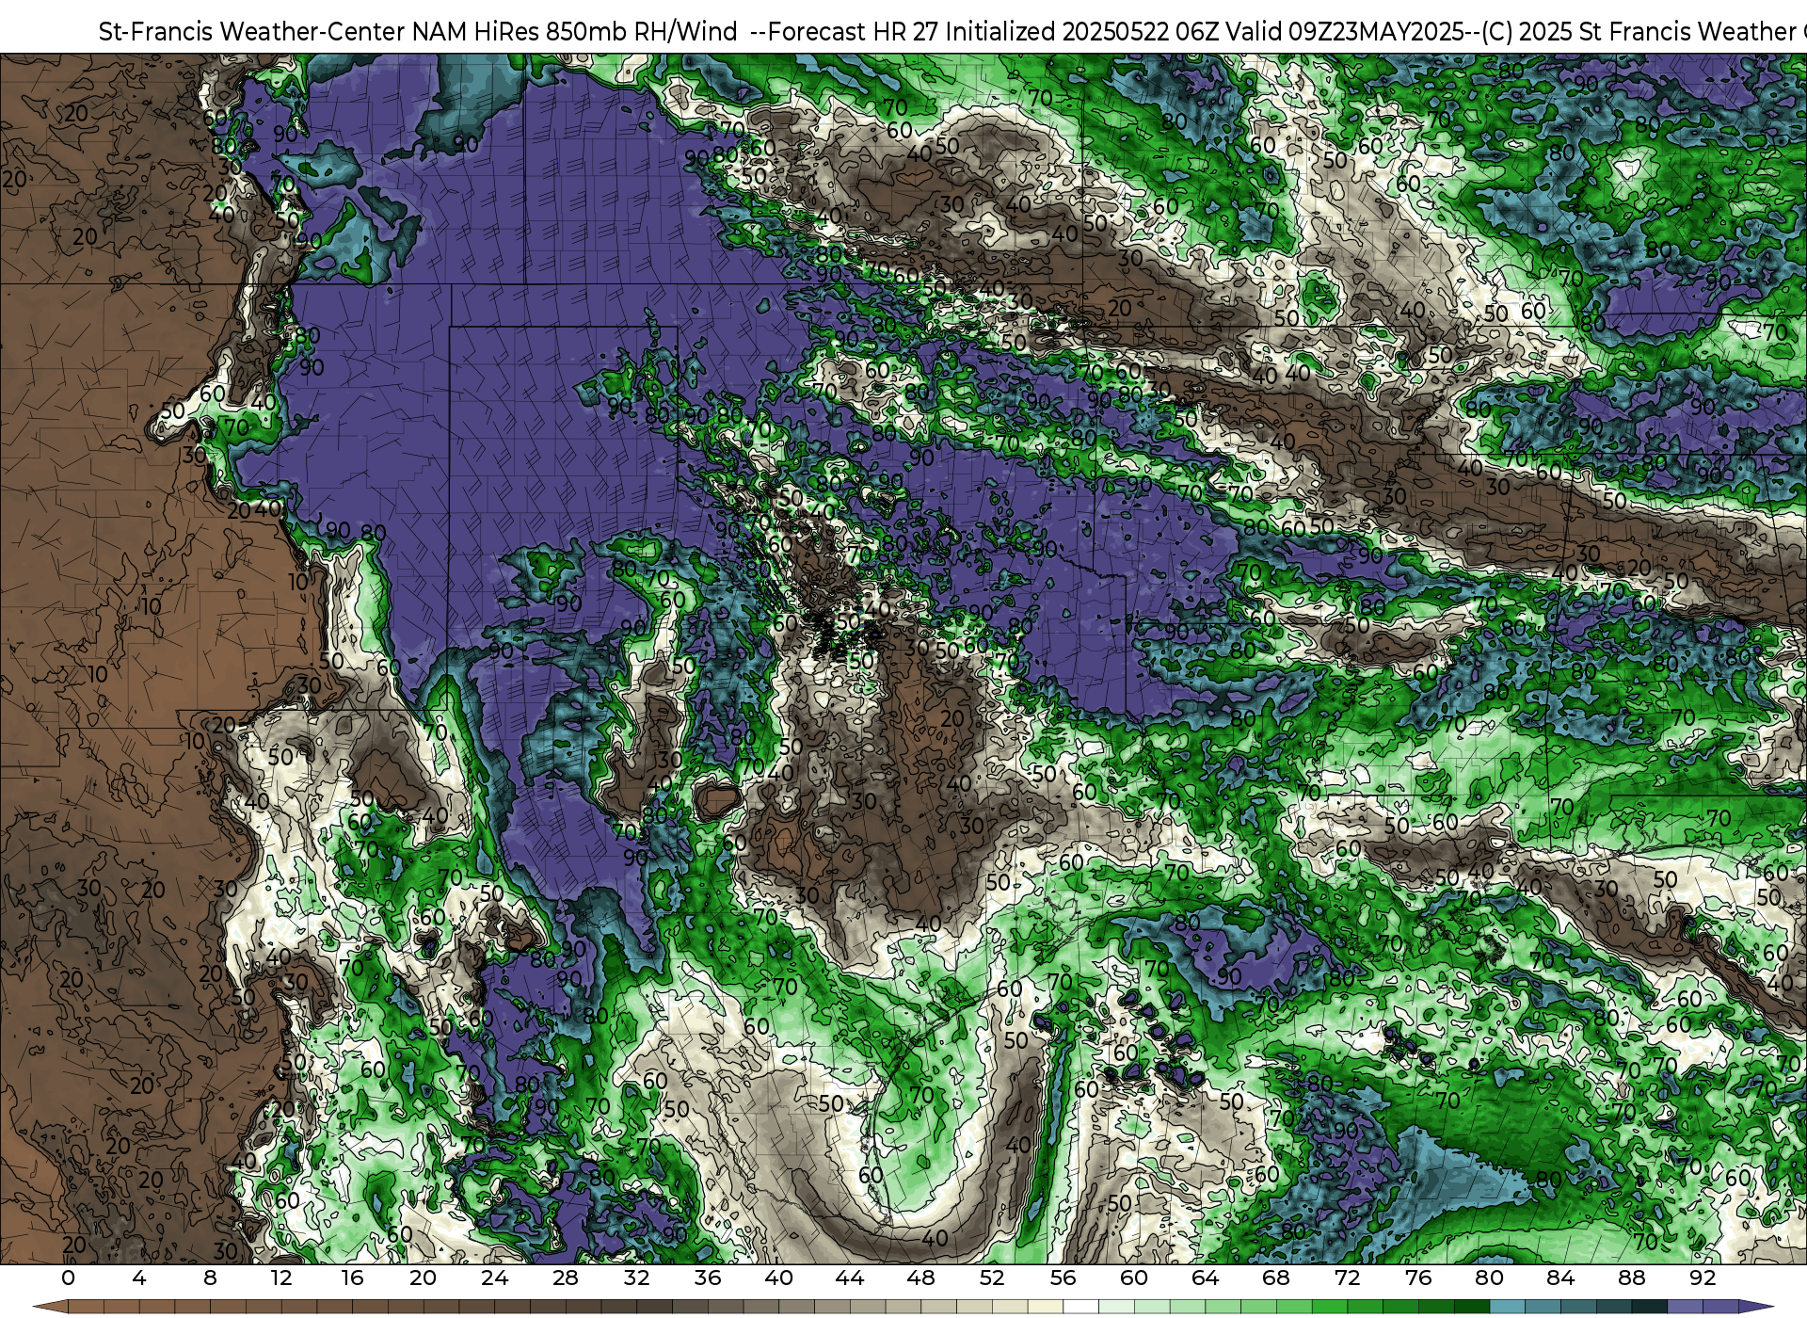1807x1318 pixels.
Task: Click the colorbar tick label "76"
Action: tap(1418, 1278)
